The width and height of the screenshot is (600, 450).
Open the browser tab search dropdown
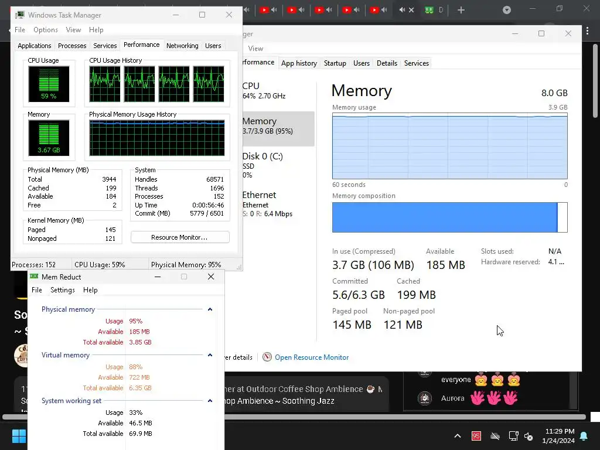(507, 10)
